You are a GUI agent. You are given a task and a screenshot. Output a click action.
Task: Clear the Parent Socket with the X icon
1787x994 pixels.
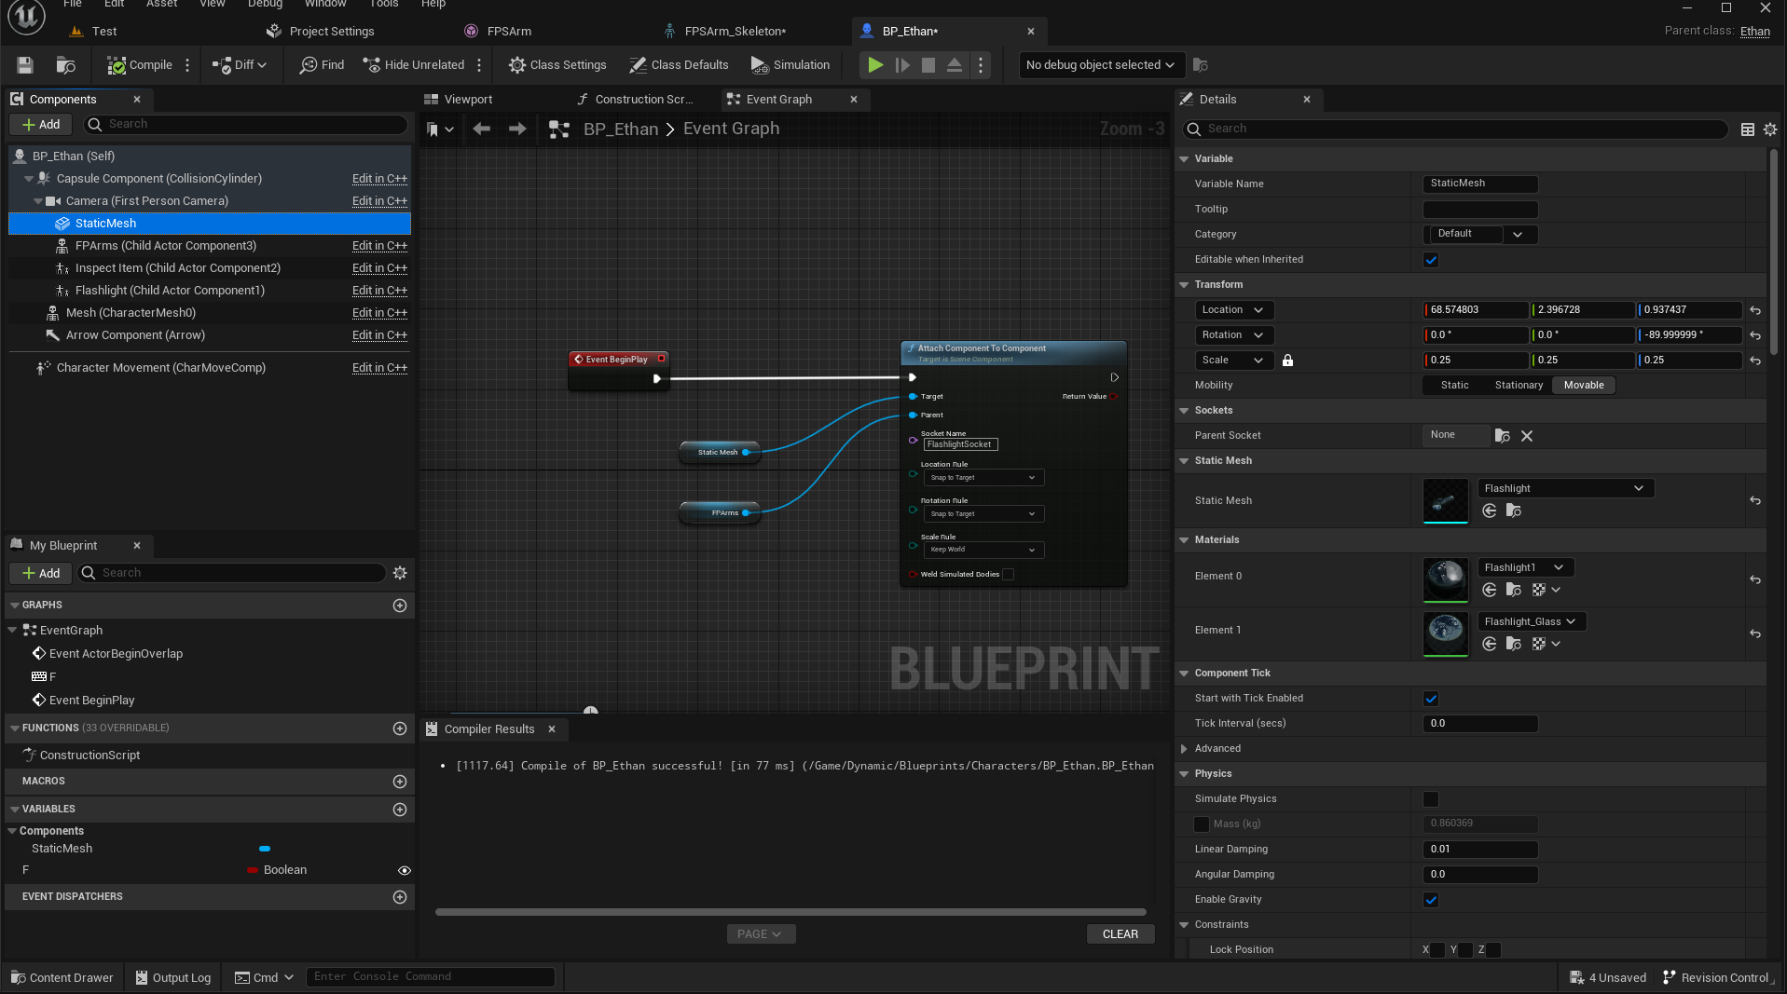(x=1527, y=436)
